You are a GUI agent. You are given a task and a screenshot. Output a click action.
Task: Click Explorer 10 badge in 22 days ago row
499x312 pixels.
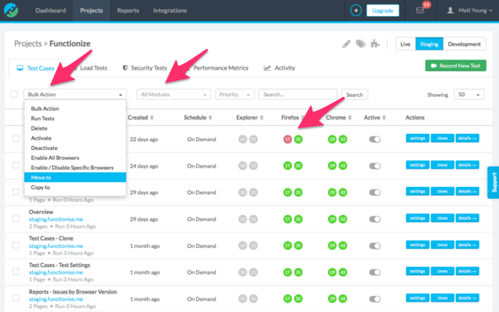[x=243, y=140]
